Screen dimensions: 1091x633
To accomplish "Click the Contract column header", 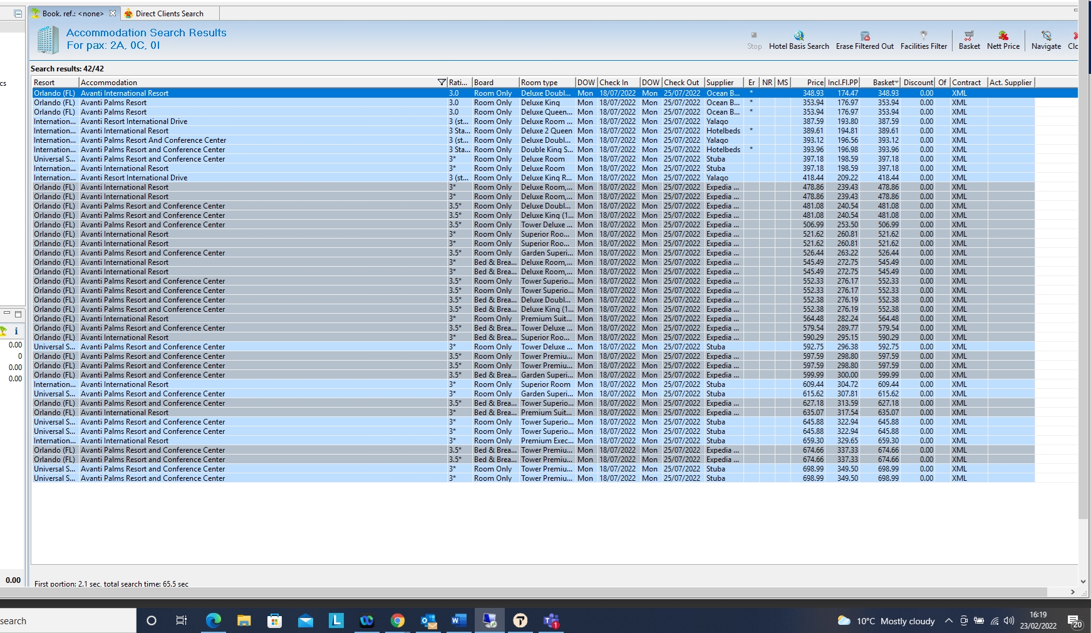I will click(x=969, y=82).
